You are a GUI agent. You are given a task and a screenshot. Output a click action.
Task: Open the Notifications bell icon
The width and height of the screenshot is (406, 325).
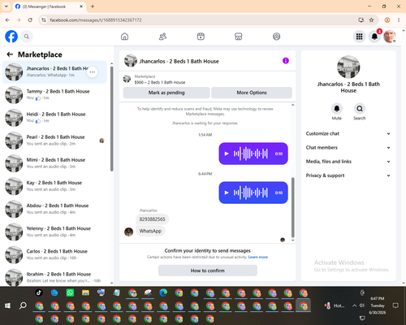pyautogui.click(x=374, y=37)
